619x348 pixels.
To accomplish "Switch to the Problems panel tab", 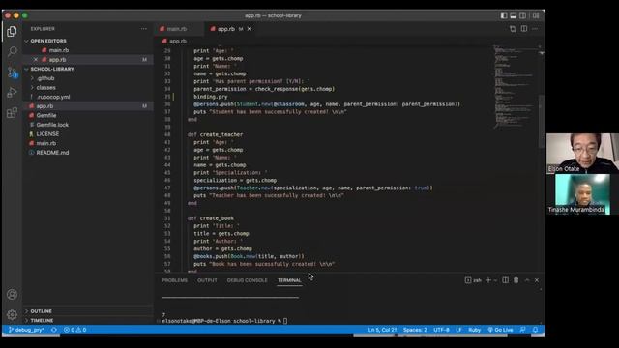I will [x=174, y=280].
